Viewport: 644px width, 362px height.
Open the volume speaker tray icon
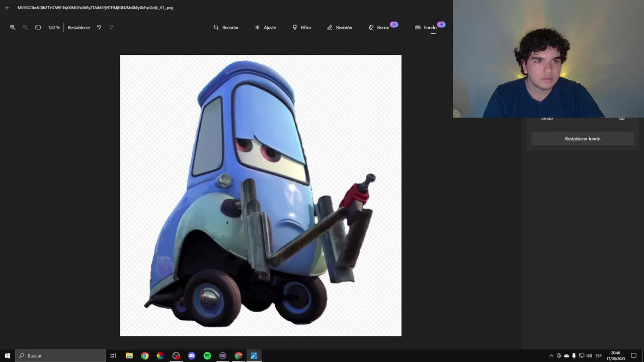click(589, 355)
